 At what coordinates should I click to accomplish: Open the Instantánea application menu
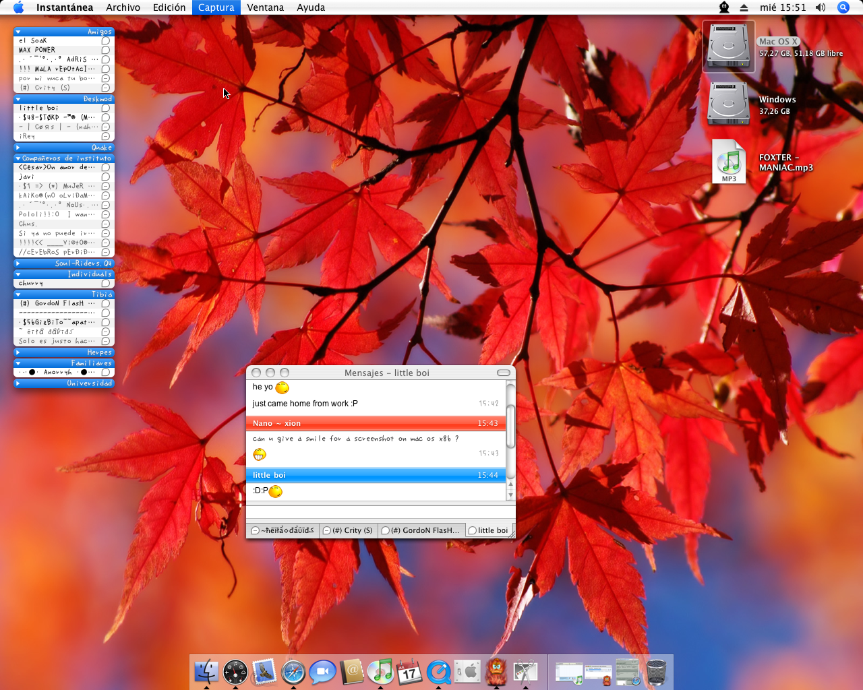tap(65, 7)
